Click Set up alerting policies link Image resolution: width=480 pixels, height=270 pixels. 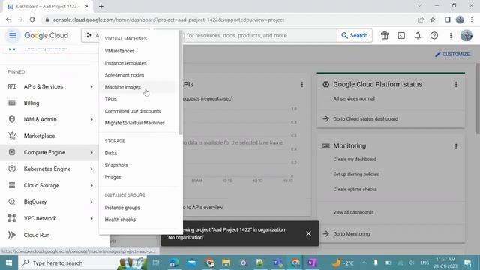[x=355, y=175]
